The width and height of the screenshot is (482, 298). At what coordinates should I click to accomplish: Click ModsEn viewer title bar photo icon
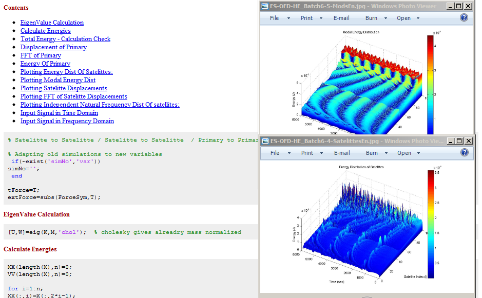(x=265, y=6)
